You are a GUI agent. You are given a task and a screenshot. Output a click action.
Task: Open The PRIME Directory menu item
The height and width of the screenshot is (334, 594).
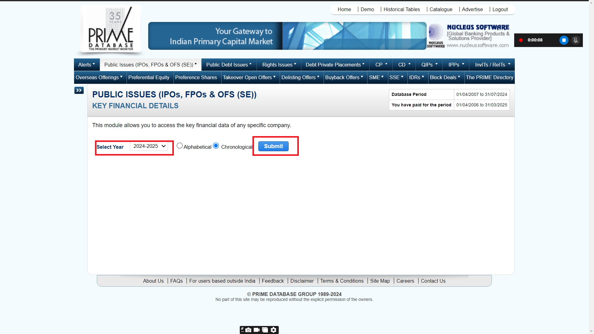coord(489,77)
